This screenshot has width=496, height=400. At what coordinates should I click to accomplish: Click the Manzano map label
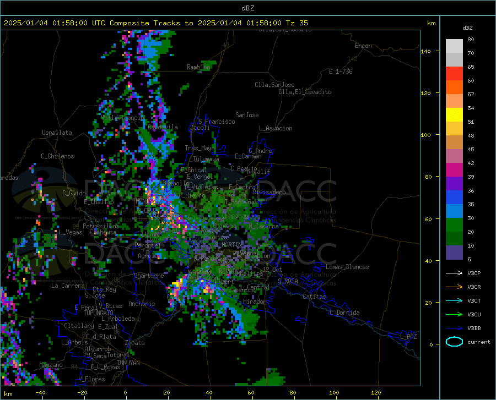51,365
